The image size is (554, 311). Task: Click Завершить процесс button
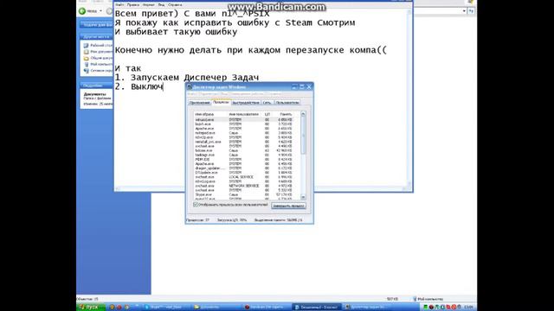(288, 206)
